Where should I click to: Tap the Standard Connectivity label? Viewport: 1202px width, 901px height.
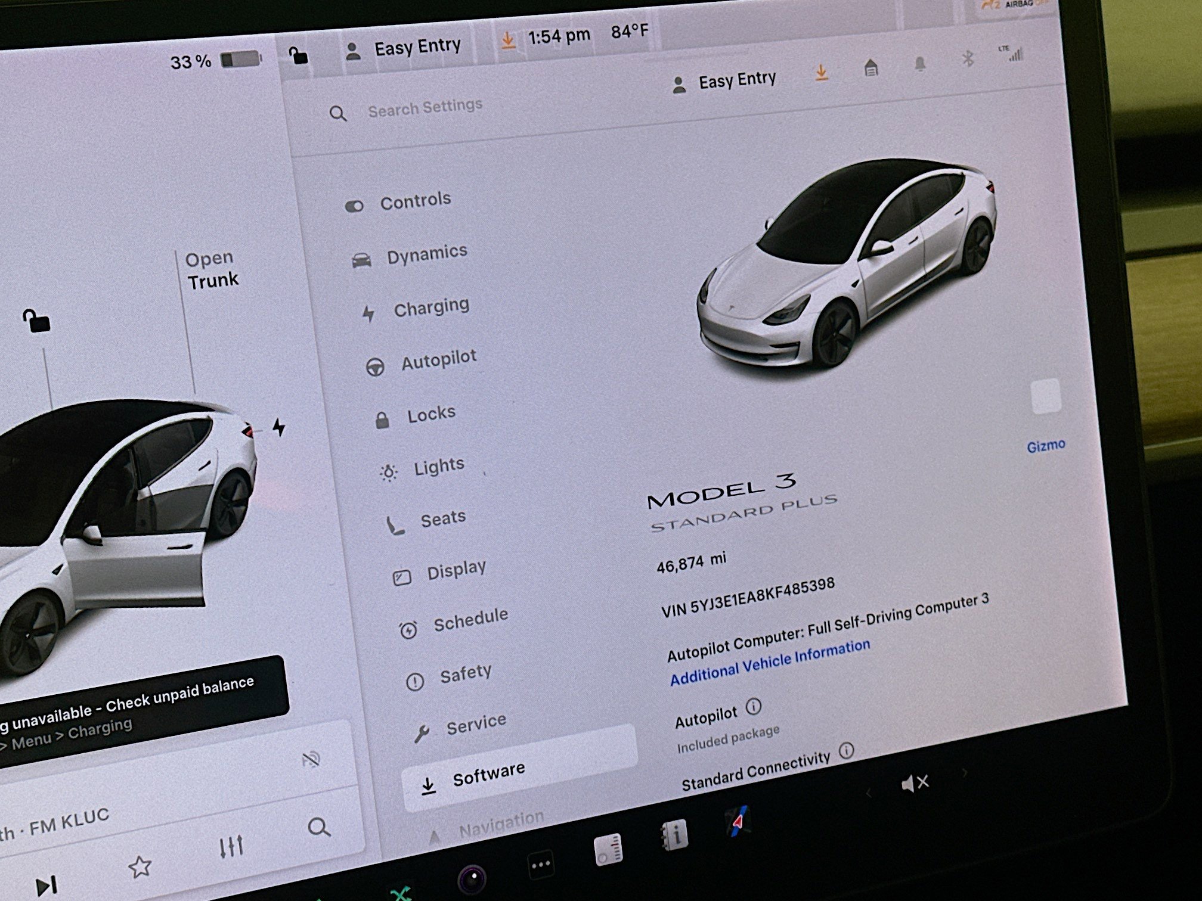(x=755, y=771)
